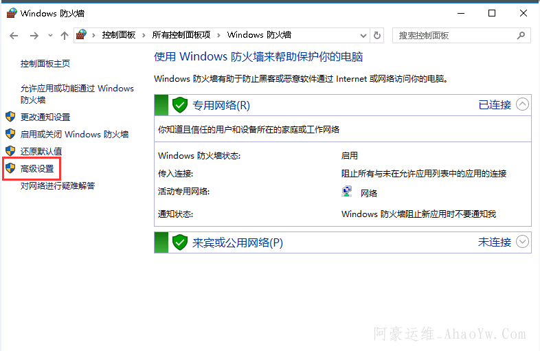
Task: Focus the 搜索控制面板 search box
Action: pyautogui.click(x=461, y=36)
